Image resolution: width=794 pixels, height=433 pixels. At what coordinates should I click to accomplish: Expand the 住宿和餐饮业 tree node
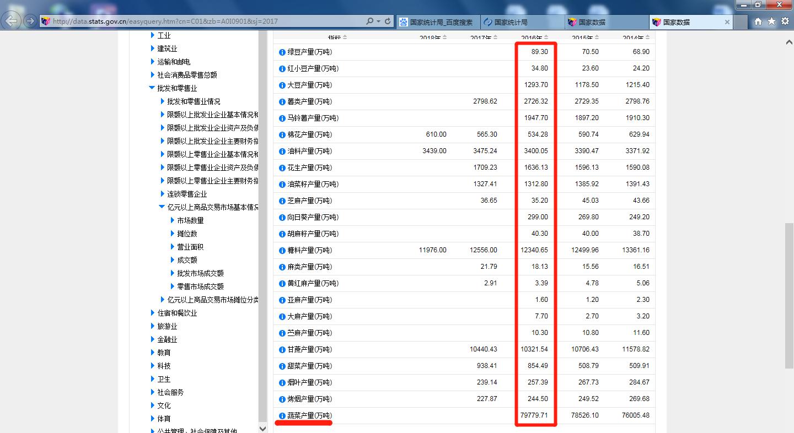[x=153, y=313]
